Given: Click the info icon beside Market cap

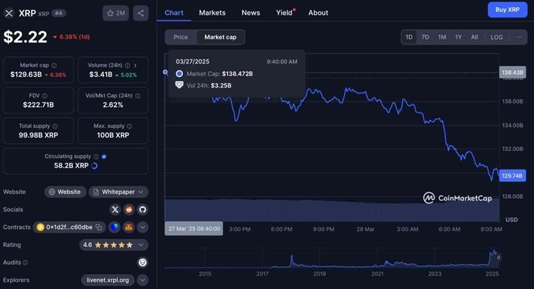Looking at the screenshot, I should point(54,65).
